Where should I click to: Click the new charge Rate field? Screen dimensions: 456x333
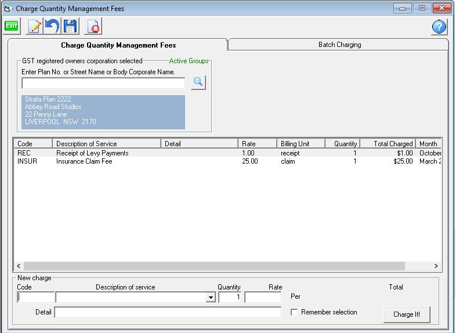(263, 297)
